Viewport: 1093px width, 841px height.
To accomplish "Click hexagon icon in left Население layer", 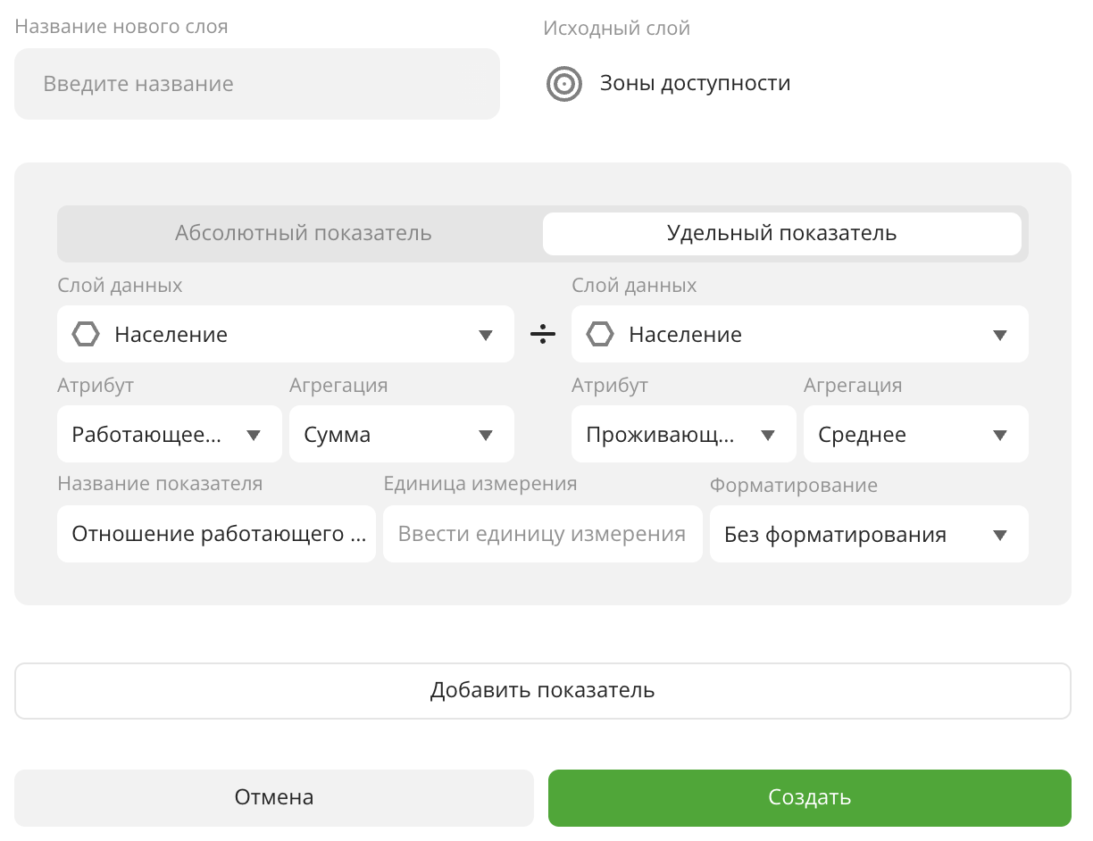I will coord(86,335).
